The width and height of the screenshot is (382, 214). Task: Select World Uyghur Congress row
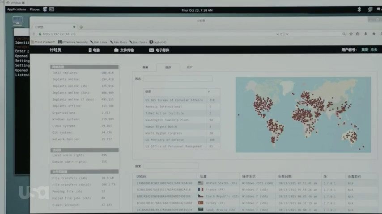click(182, 133)
